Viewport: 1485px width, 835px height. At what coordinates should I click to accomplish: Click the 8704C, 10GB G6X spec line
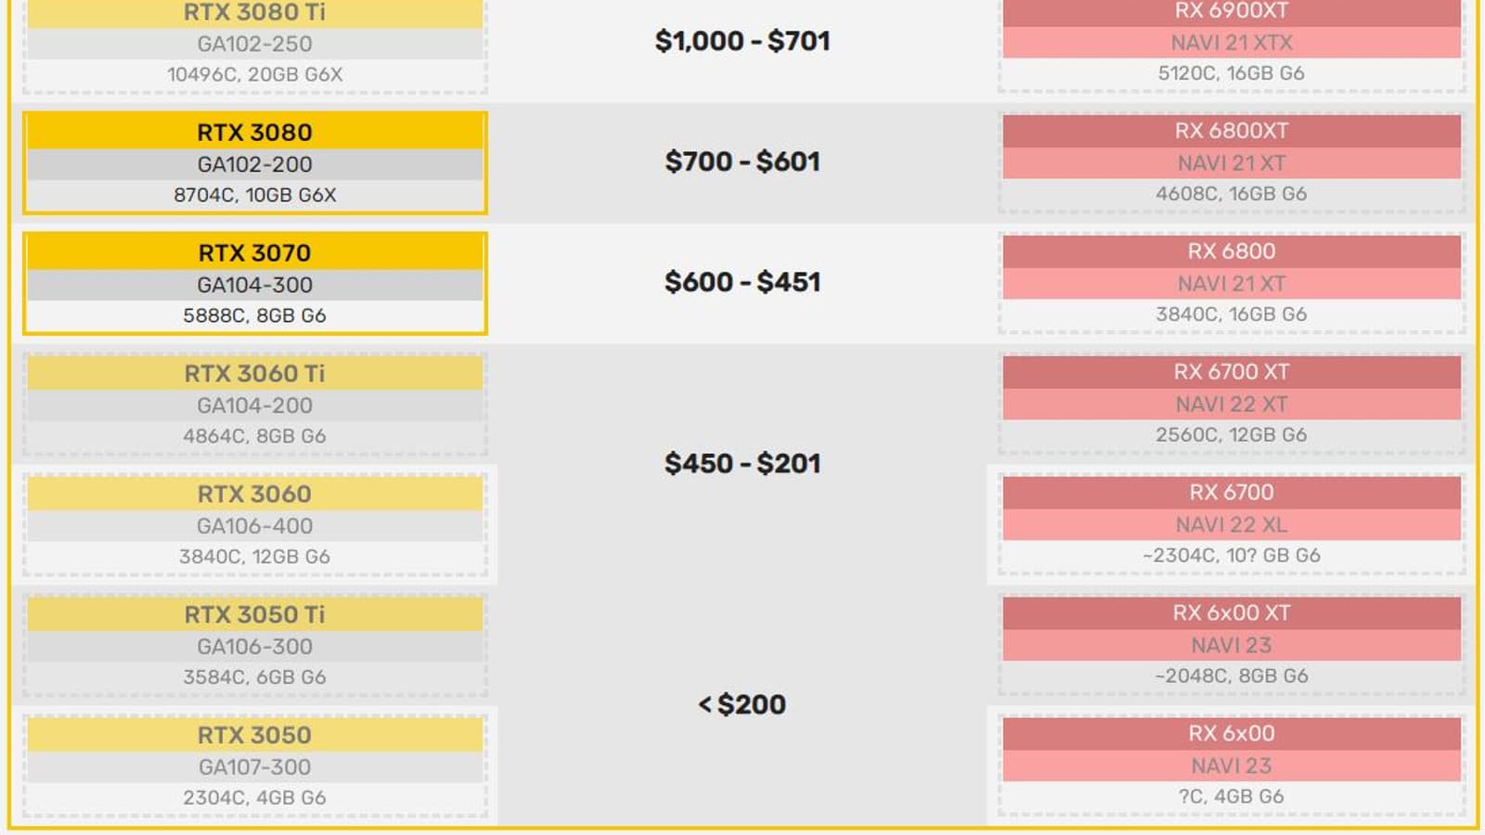[x=254, y=195]
